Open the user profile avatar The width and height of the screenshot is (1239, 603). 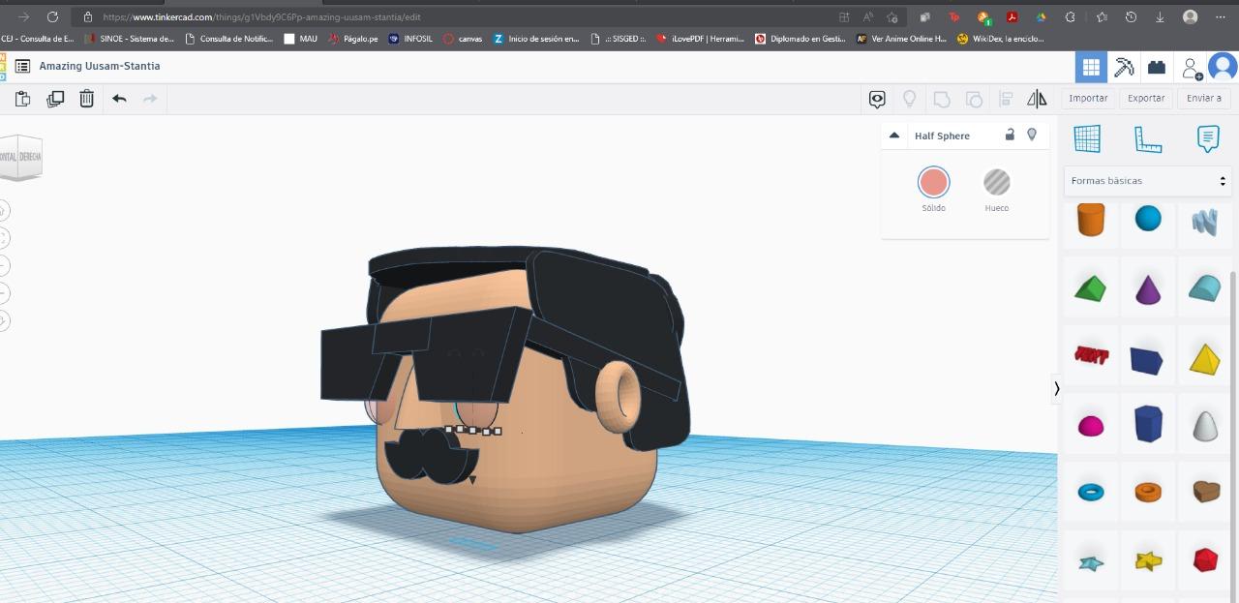coord(1223,67)
